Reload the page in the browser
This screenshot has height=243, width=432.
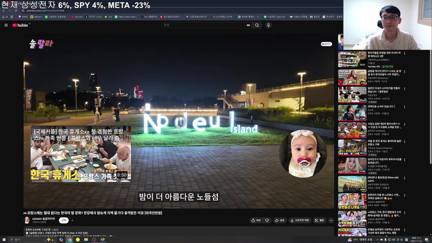point(16,10)
